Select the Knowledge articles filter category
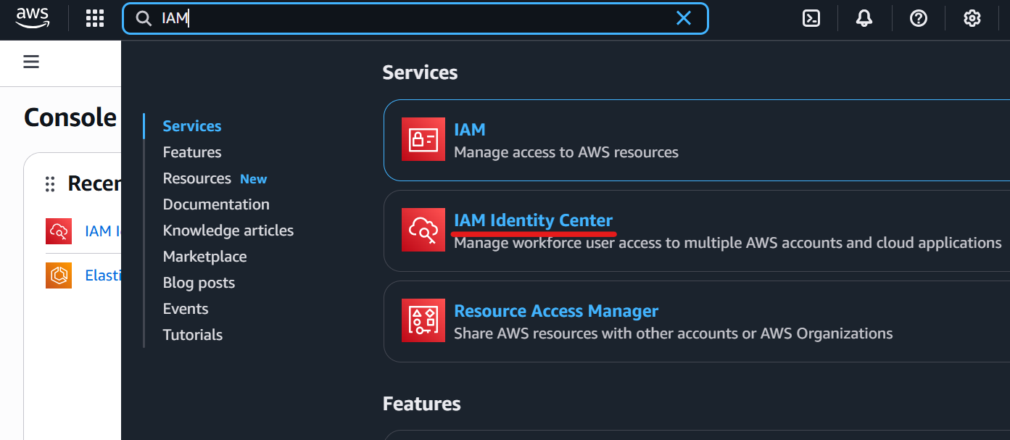Screen dimensions: 1010x440 click(x=228, y=231)
